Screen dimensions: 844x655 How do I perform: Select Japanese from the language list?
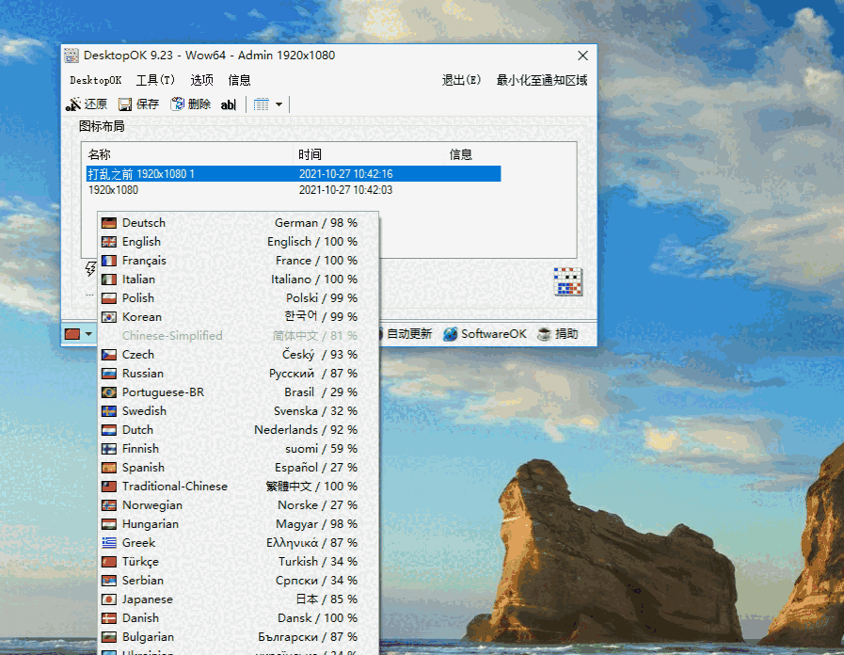150,599
